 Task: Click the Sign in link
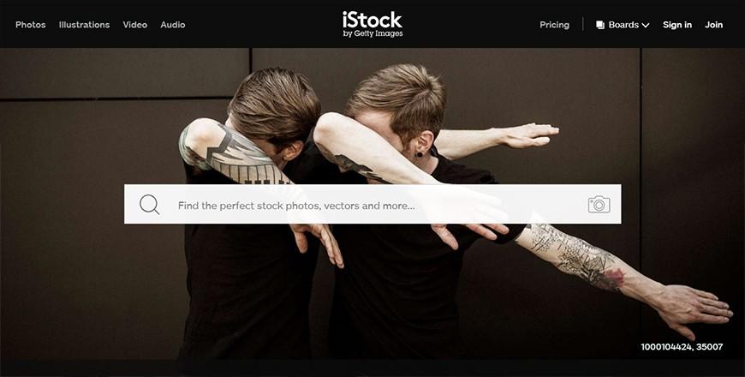click(x=677, y=25)
